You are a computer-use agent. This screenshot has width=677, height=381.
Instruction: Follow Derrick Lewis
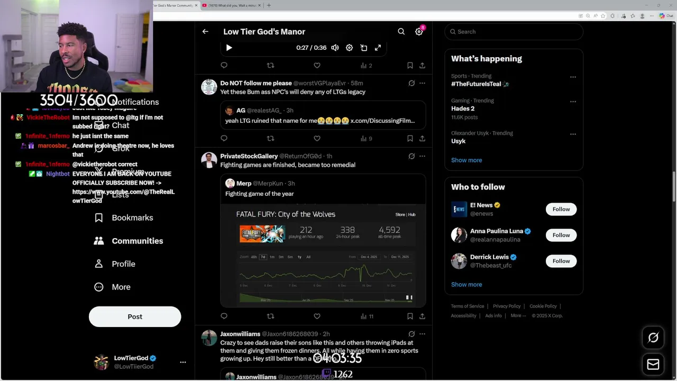coord(561,261)
